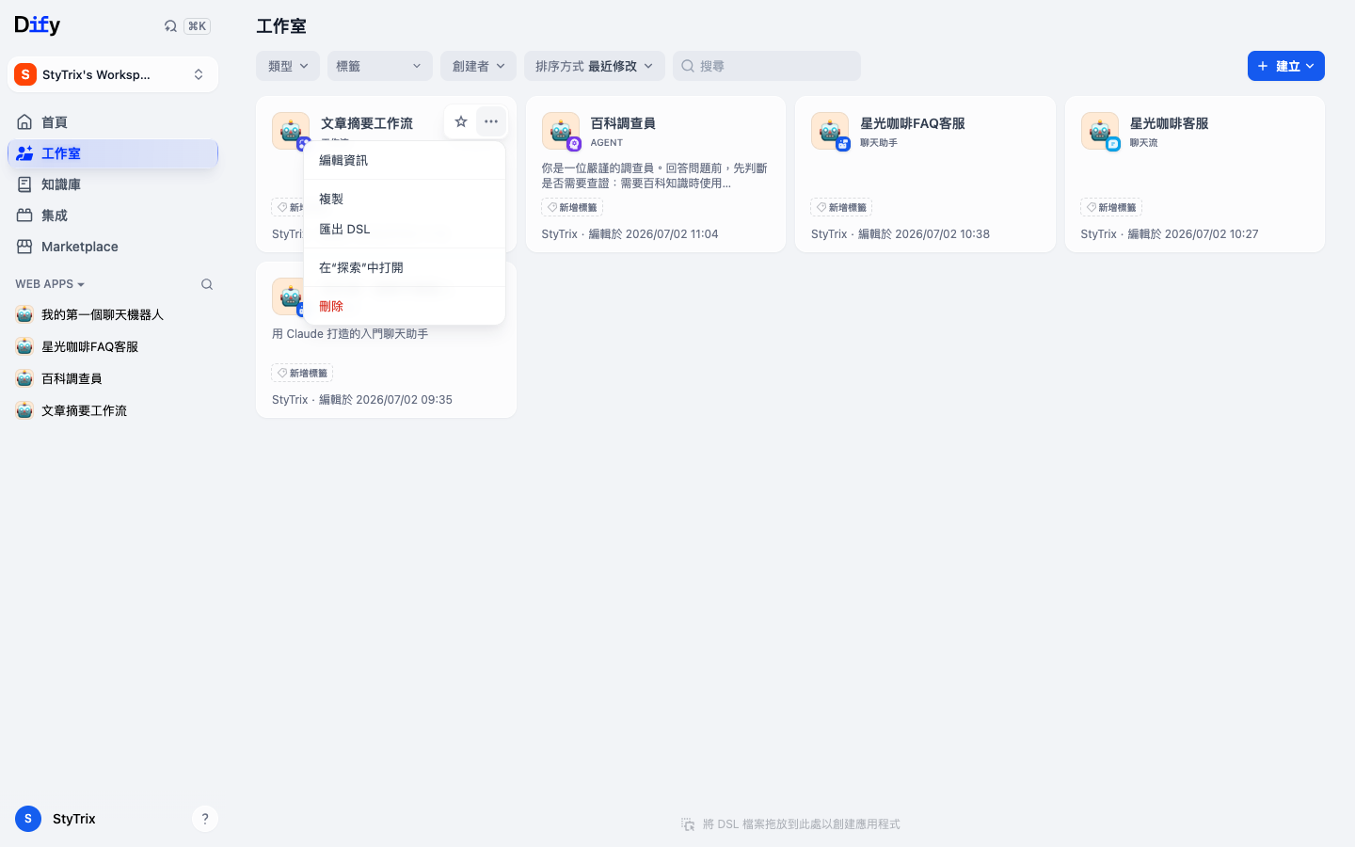
Task: Click the Dify logo
Action: [38, 25]
